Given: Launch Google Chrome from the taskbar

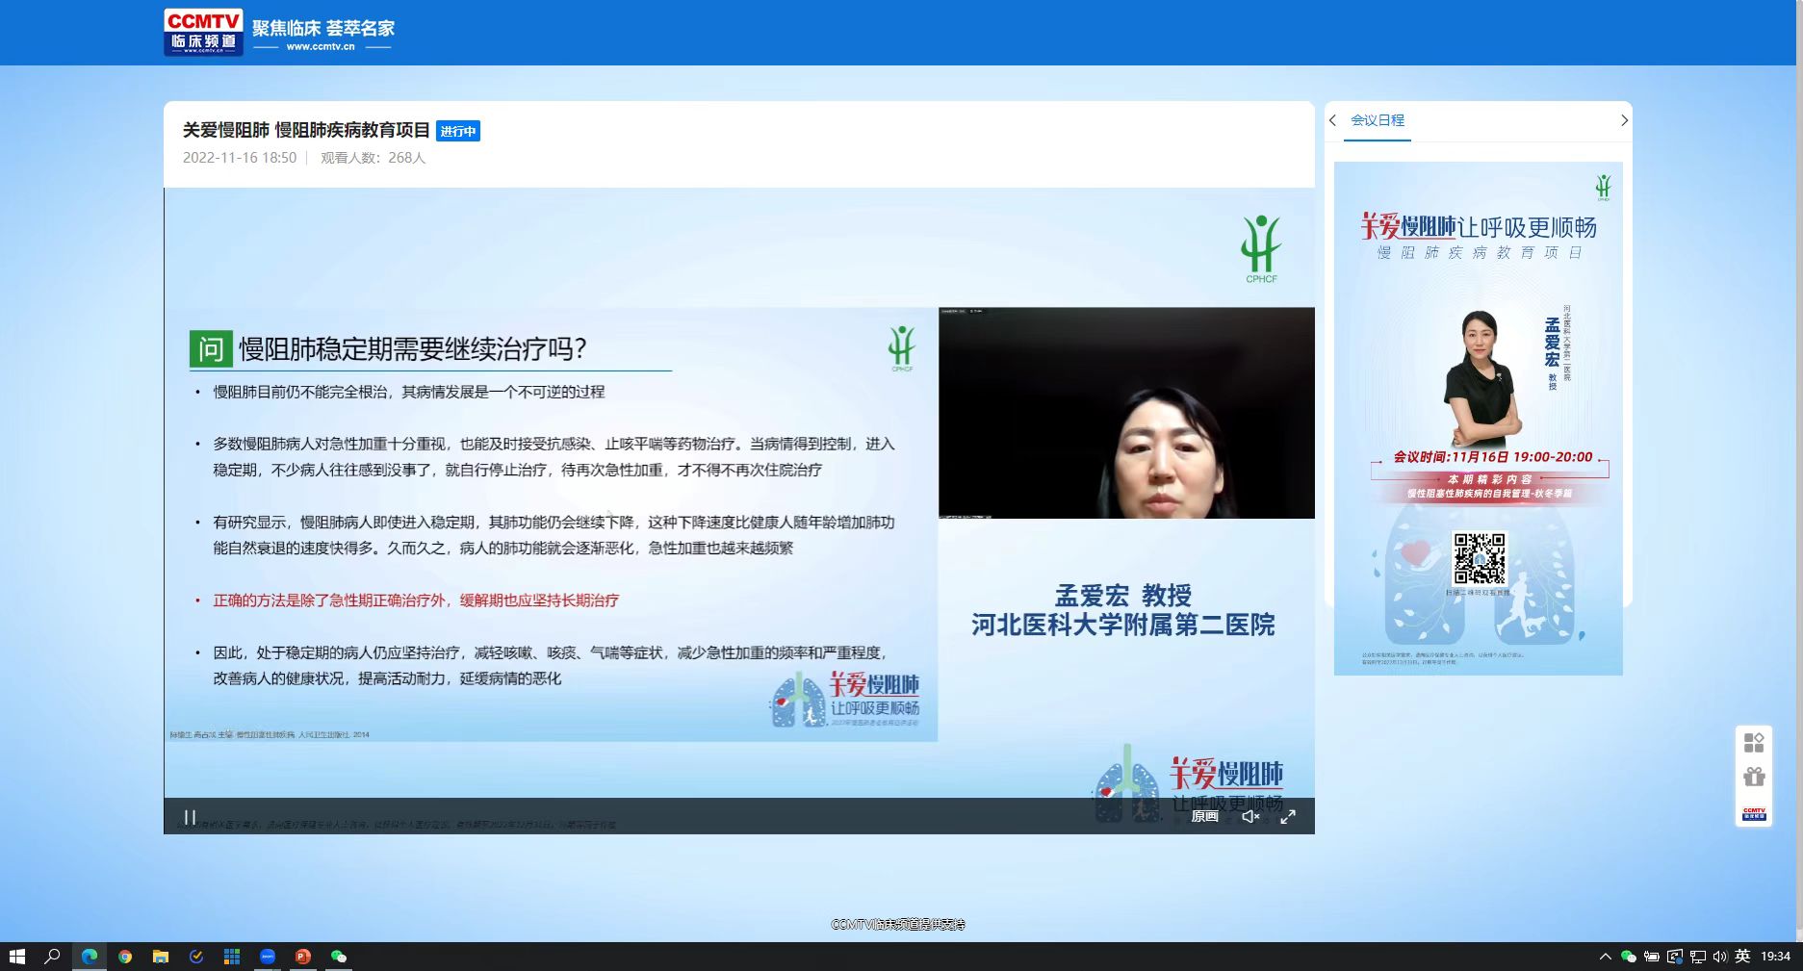Looking at the screenshot, I should pyautogui.click(x=125, y=957).
